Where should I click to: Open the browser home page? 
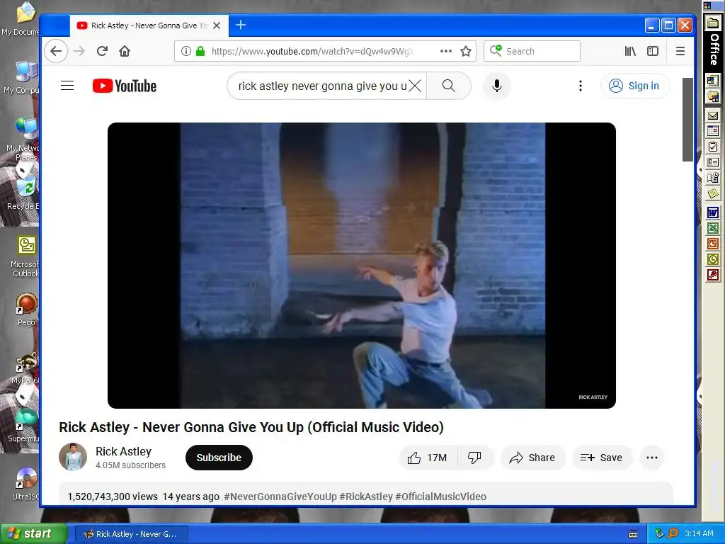pyautogui.click(x=125, y=51)
